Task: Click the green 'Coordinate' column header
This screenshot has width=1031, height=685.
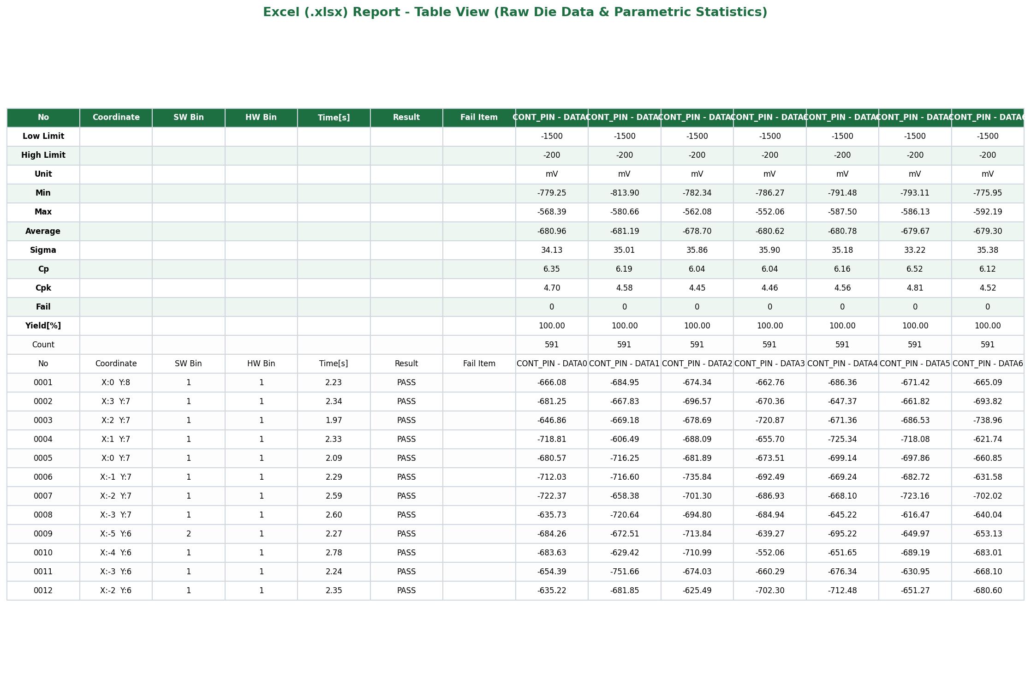Action: (116, 118)
